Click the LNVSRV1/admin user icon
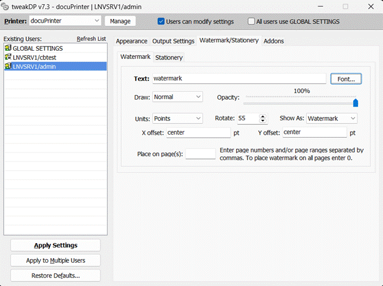 pos(8,66)
